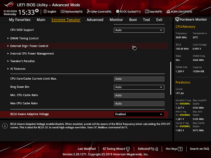Click the 100.00 MHz BCLK value
Screen dimensions: 211x158
click(182, 49)
